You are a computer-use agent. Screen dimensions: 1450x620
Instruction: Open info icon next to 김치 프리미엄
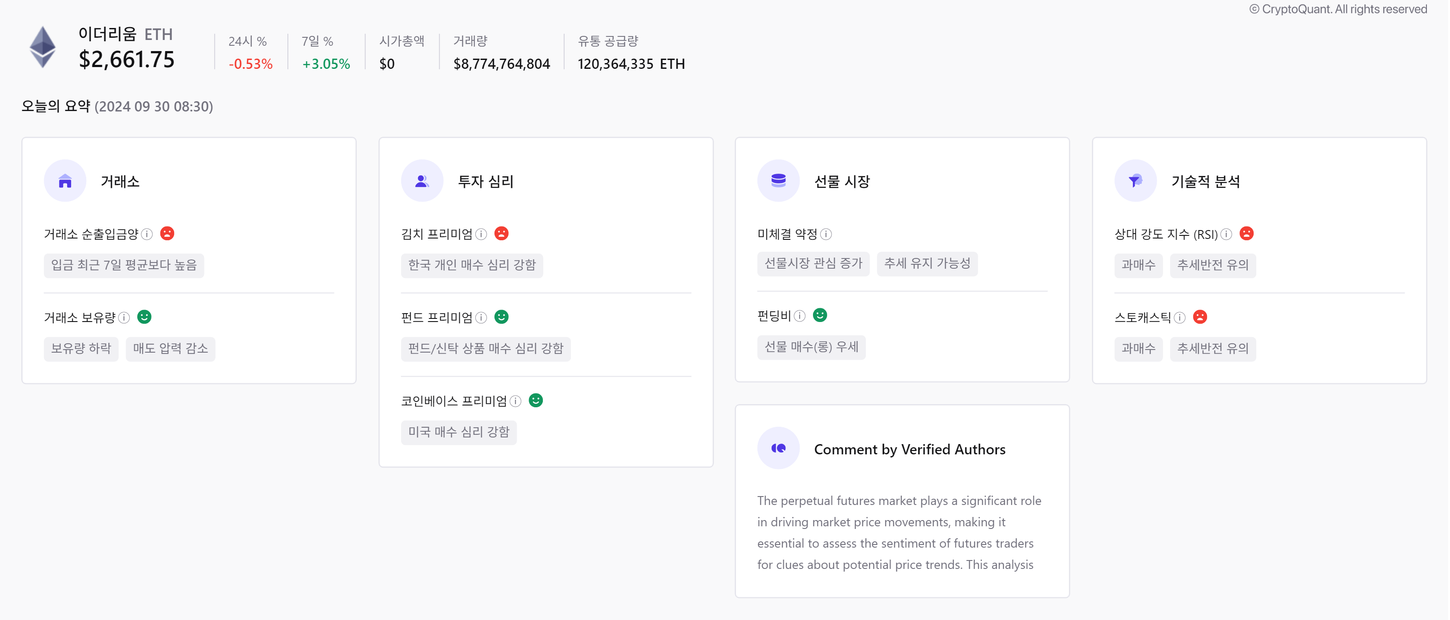(481, 234)
